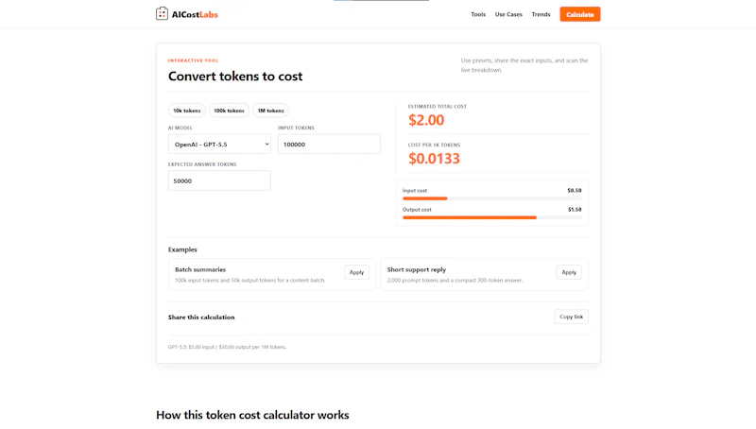Click the $2.00 estimated total cost
Screen dimensions: 756x429
point(426,120)
